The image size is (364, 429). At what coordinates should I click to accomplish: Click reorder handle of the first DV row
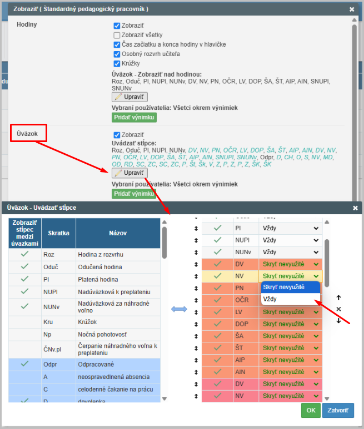point(196,265)
